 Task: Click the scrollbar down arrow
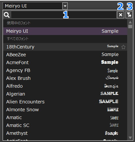pos(130,138)
